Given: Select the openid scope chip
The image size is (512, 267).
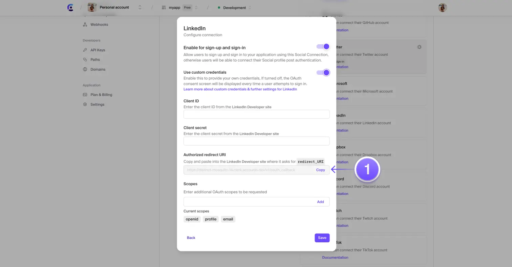Looking at the screenshot, I should coord(192,219).
